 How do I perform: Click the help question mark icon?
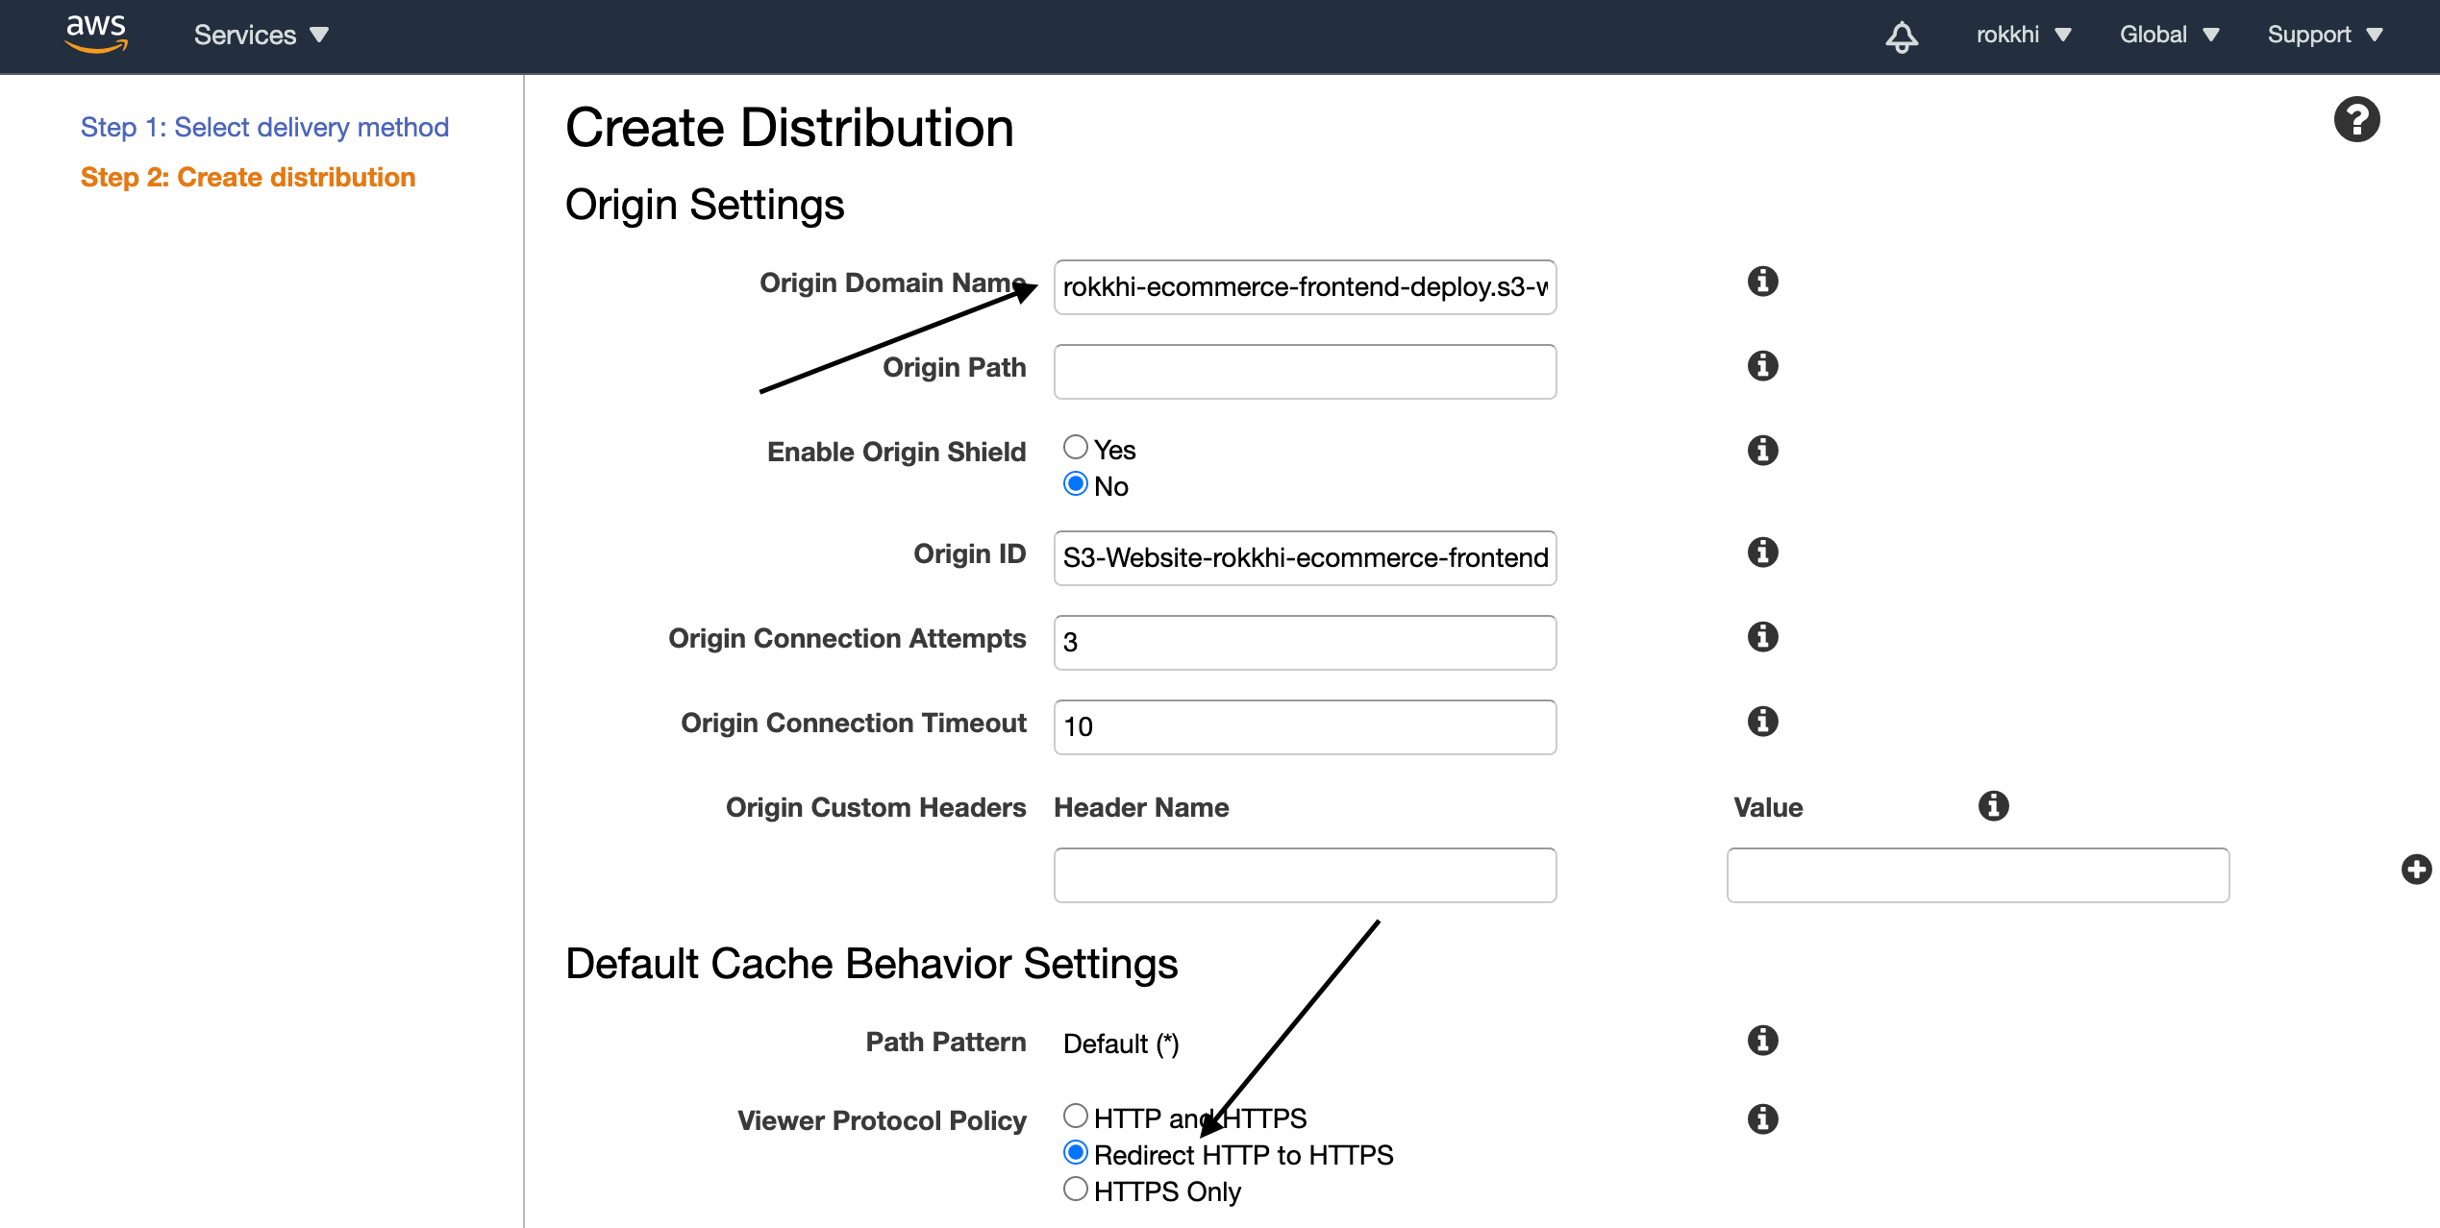pos(2356,120)
